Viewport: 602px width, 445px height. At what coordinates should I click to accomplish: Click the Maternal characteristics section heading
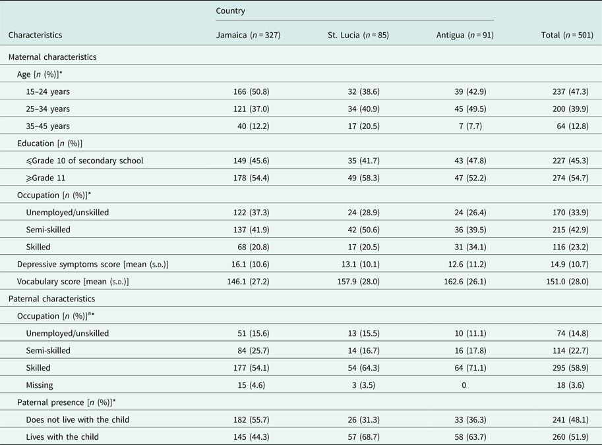point(52,57)
